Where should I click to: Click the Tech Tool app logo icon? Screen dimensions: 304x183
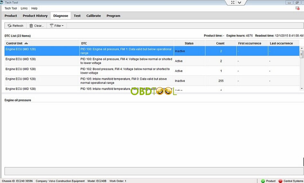tap(2, 2)
